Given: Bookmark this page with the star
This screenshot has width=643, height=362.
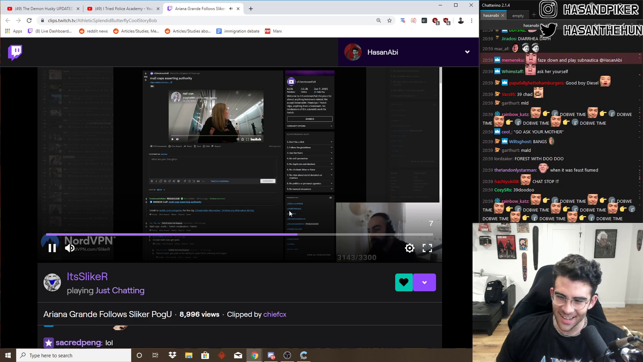Looking at the screenshot, I should point(389,21).
